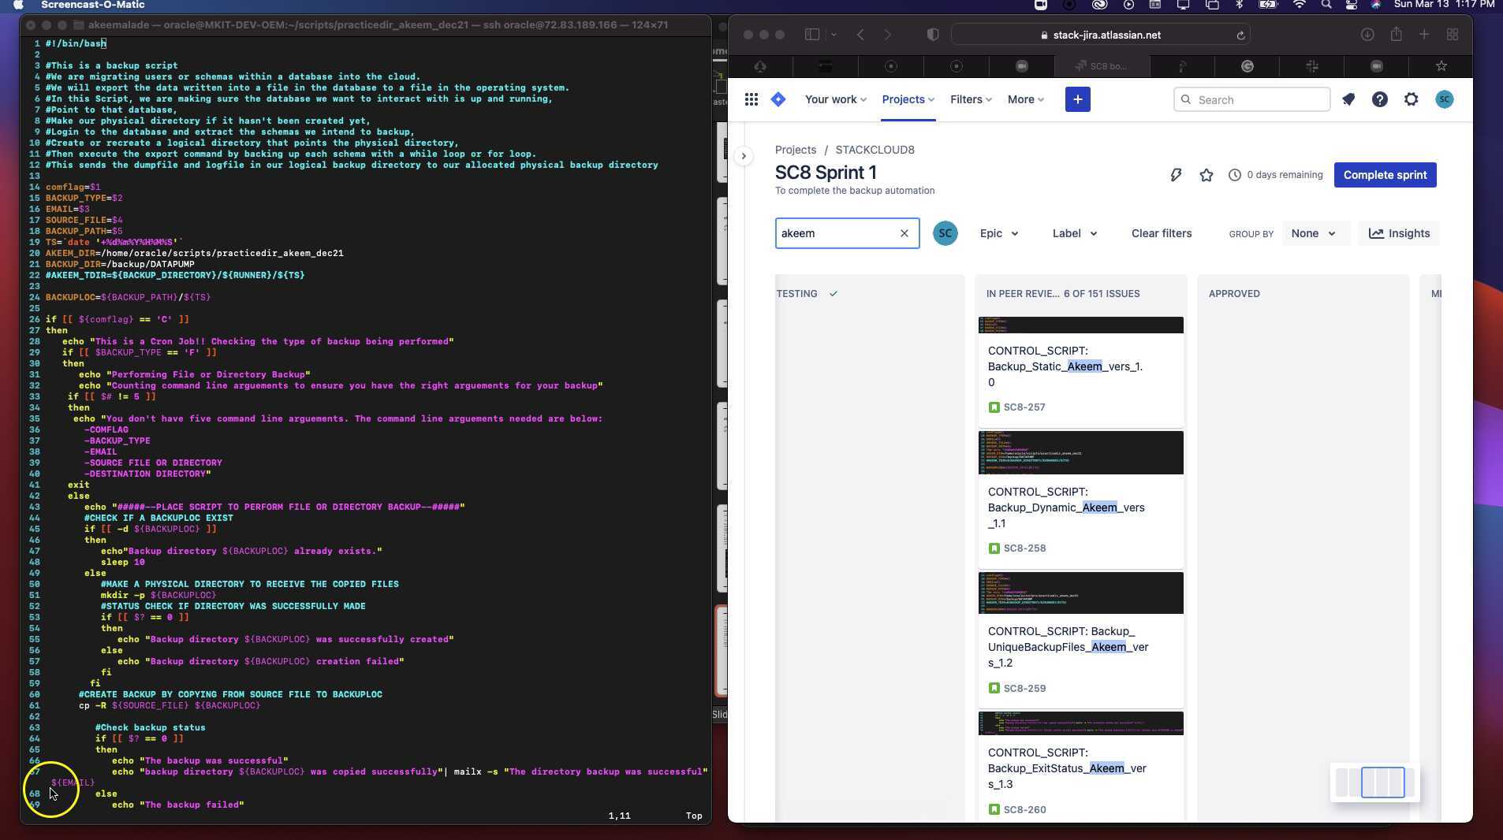This screenshot has height=840, width=1503.
Task: Click the Jira logo icon
Action: coord(778,99)
